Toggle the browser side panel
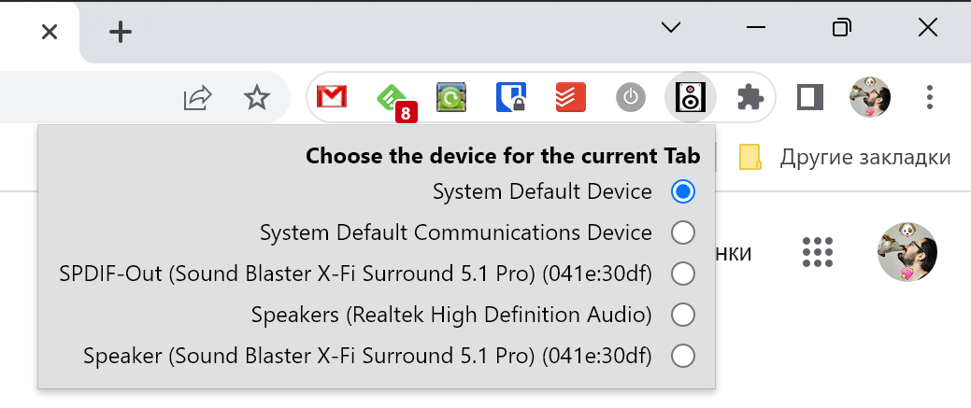 tap(809, 97)
